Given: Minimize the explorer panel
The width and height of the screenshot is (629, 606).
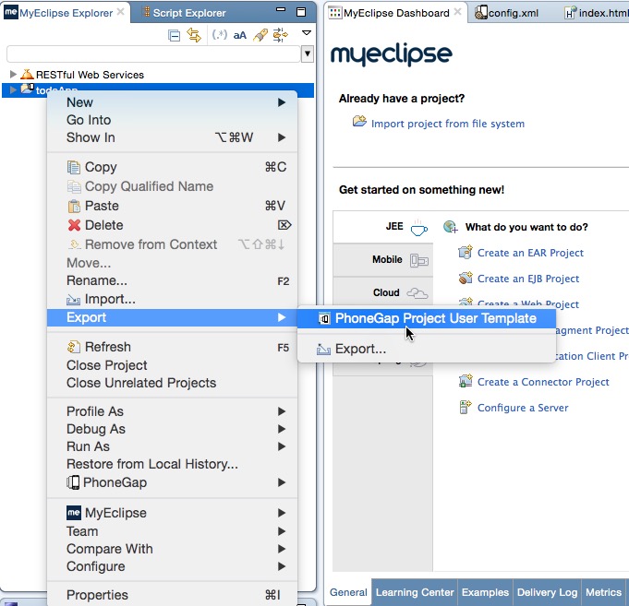Looking at the screenshot, I should coord(281,9).
